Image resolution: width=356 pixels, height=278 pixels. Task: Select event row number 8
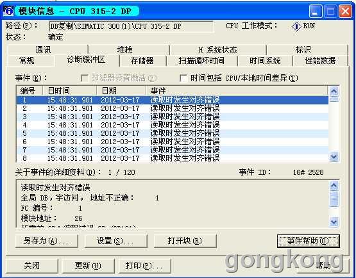172,158
